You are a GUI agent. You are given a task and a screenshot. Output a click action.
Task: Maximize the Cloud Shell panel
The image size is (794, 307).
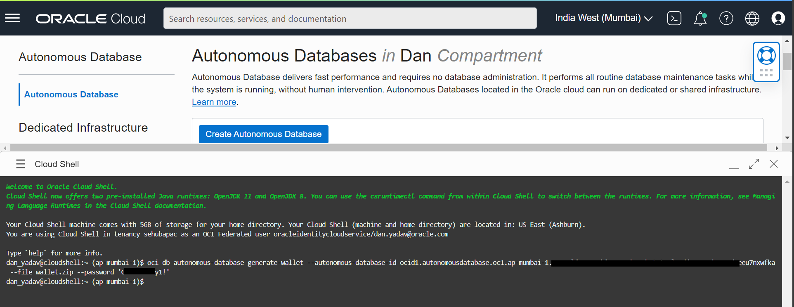754,164
